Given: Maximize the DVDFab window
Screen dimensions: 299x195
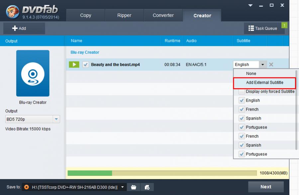Looking at the screenshot, I should [271, 5].
